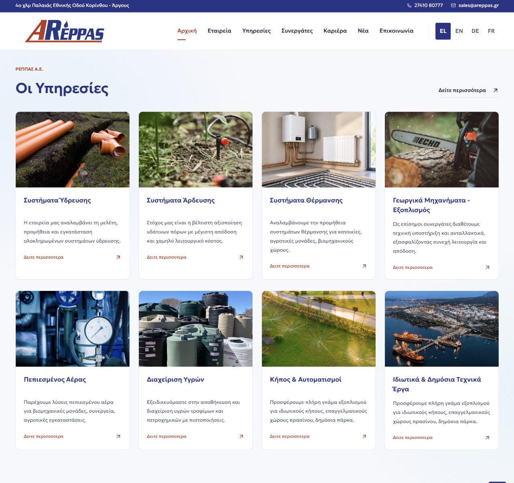Switch language to EN

click(459, 31)
